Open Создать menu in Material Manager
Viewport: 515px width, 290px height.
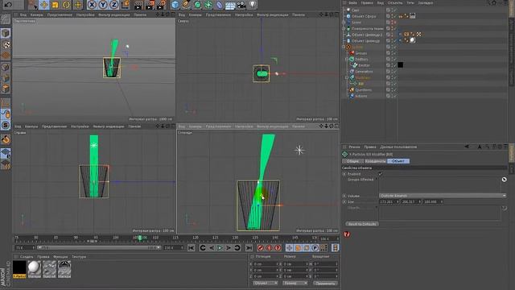27,257
